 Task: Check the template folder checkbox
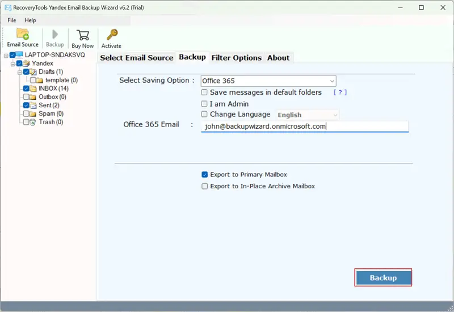tap(33, 80)
